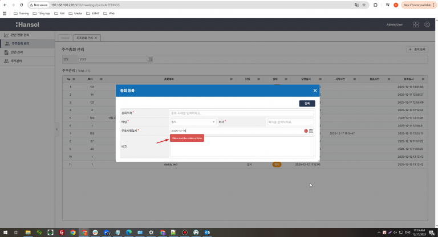Viewport: 438px width, 237px height.
Task: Click the 2025-12-17 11:10:47 start time cell
Action: click(342, 133)
